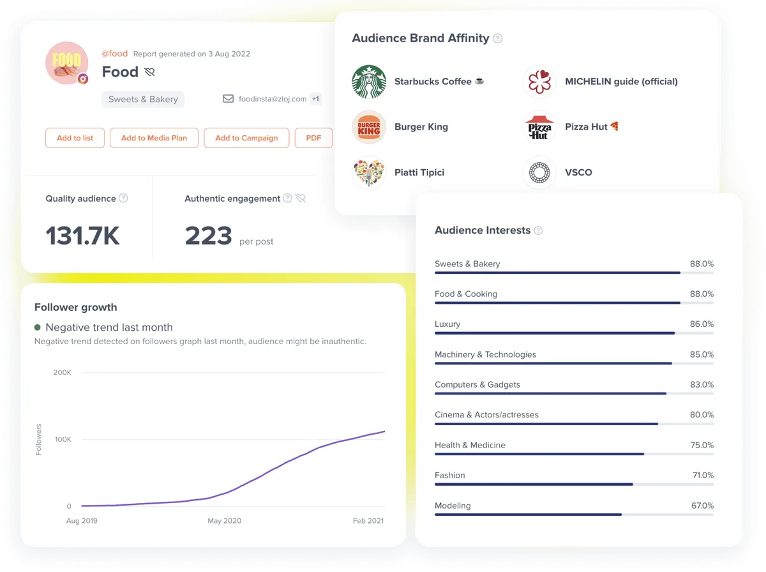
Task: Click the Pizza Hut logo
Action: 539,127
